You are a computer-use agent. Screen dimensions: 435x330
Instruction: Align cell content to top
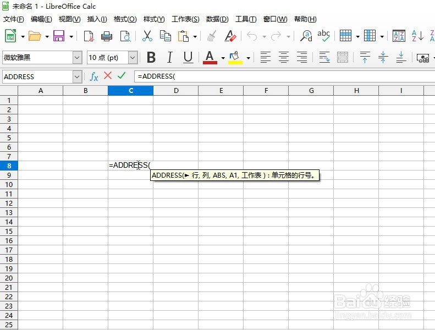tap(365, 58)
